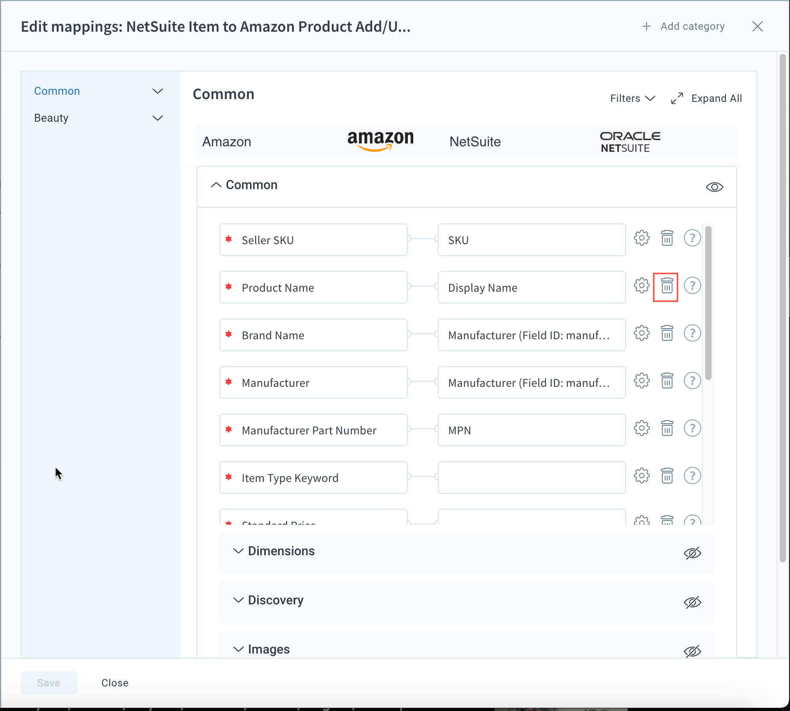Open help for Manufacturer row

click(x=692, y=381)
